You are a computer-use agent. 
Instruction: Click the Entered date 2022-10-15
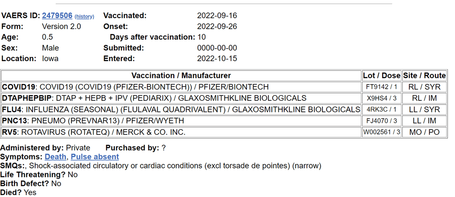(217, 58)
